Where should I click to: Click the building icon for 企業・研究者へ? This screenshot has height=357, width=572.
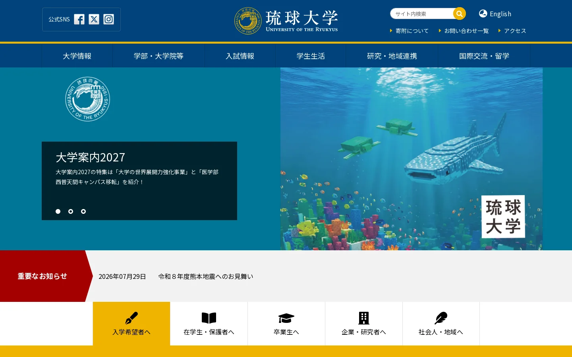click(x=364, y=318)
